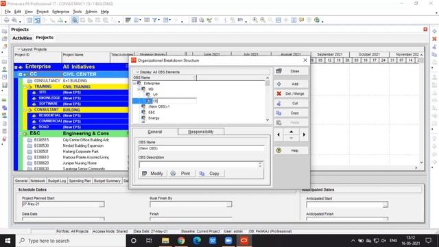Click move-left arrow in OBS dialog
The height and width of the screenshot is (247, 439).
click(278, 134)
